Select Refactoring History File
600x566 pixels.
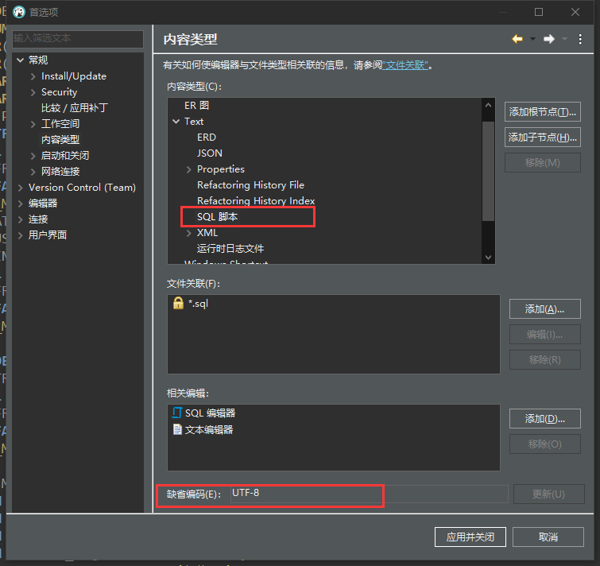point(250,185)
